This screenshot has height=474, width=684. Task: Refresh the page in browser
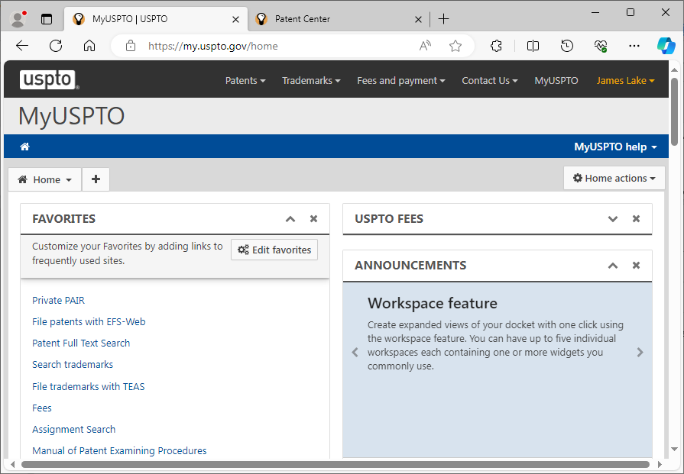point(56,46)
